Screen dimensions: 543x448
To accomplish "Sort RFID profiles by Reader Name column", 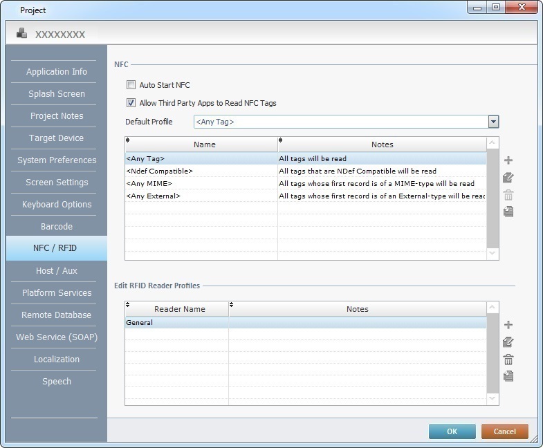I will (179, 309).
